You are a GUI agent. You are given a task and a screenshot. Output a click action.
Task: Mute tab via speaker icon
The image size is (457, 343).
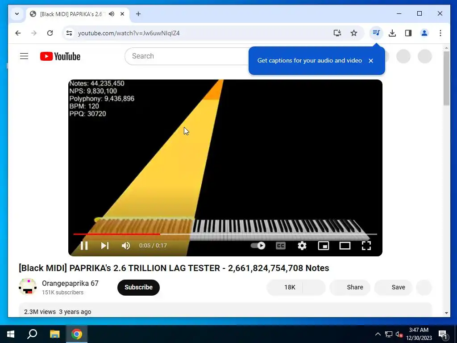pos(112,14)
